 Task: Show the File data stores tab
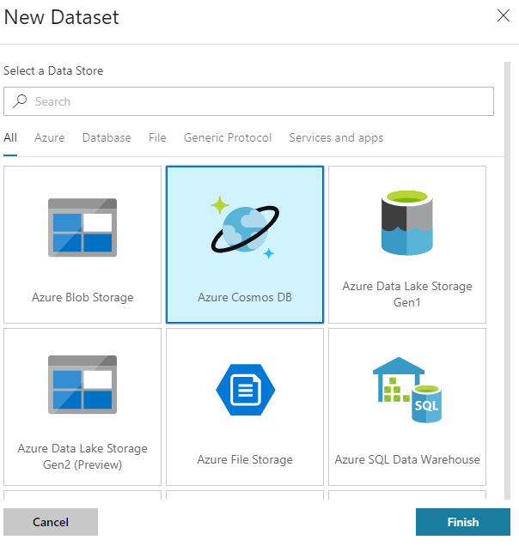[x=157, y=137]
